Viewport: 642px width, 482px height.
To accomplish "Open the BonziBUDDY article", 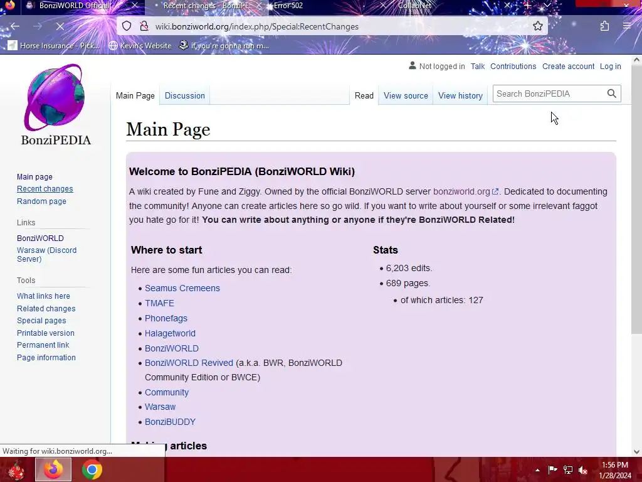I will click(170, 422).
